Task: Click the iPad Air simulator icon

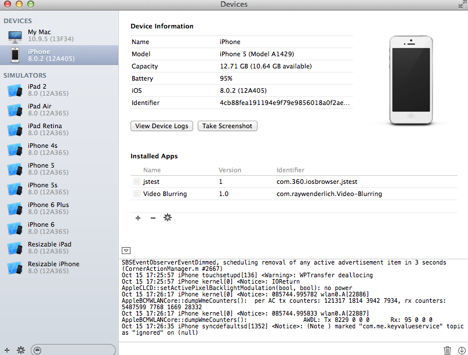Action: (15, 110)
